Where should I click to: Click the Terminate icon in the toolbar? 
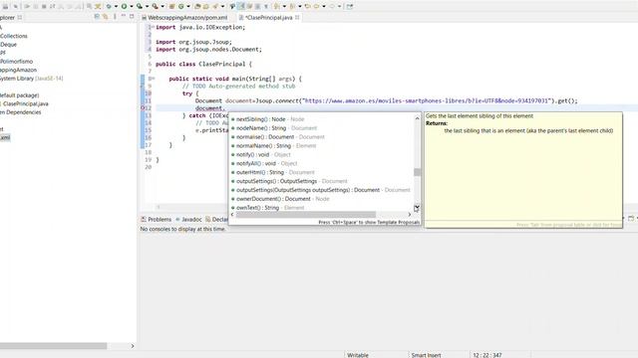[x=44, y=7]
